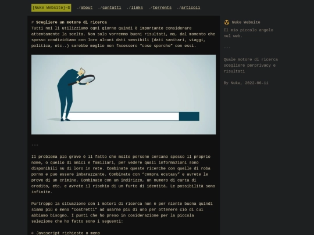The image size is (314, 235).
Task: Click the byline "By Nuke, 2022-06-11"
Action: coord(246,83)
